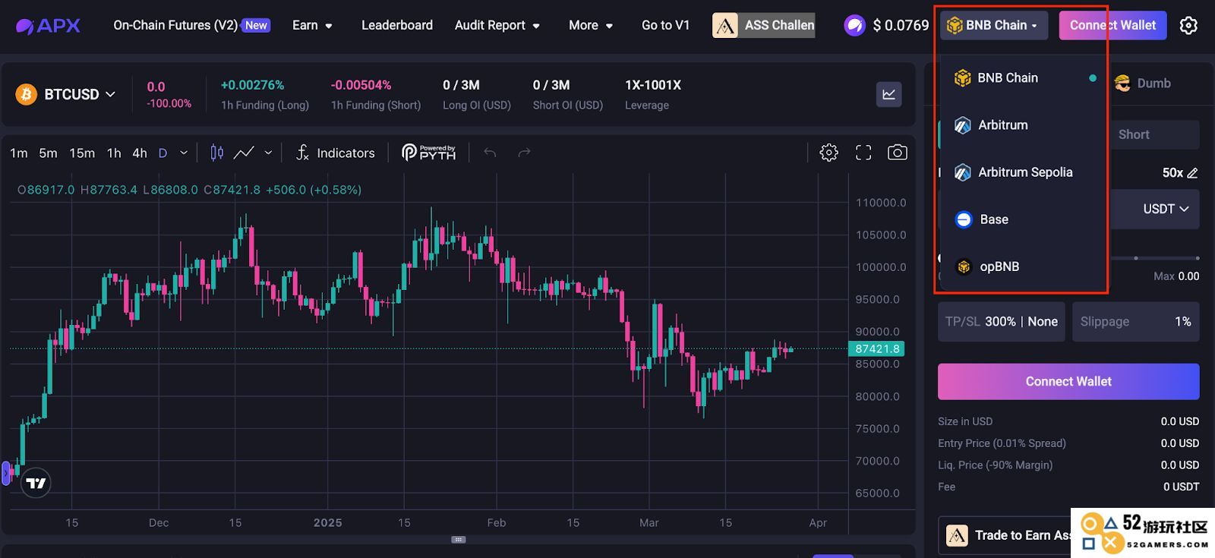This screenshot has height=558, width=1215.
Task: Set chart interval to 4h
Action: 140,153
